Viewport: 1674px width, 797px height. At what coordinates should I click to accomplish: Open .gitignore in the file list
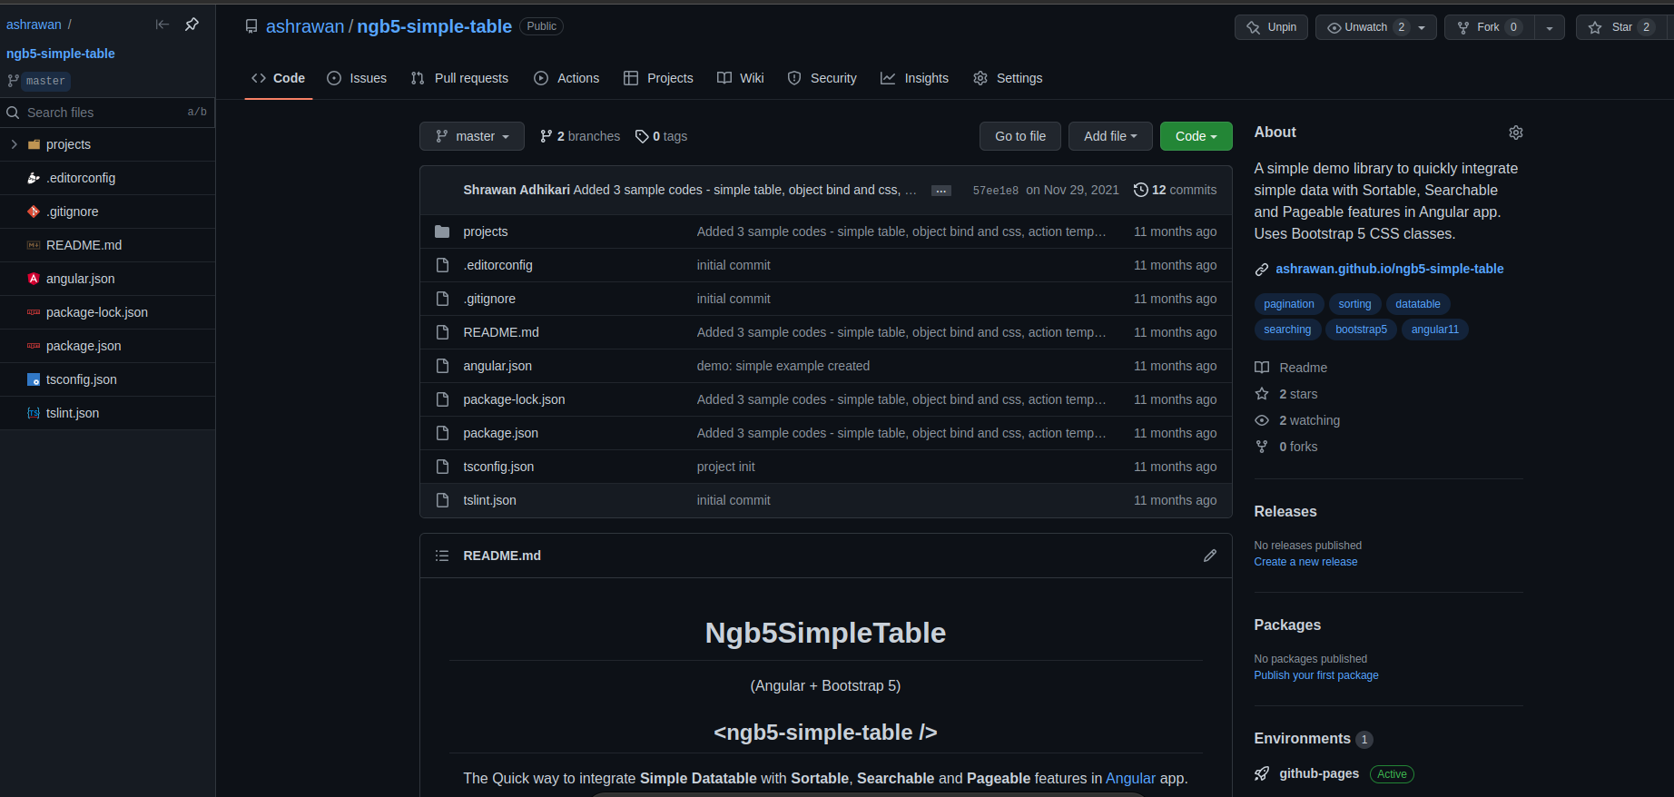[489, 299]
